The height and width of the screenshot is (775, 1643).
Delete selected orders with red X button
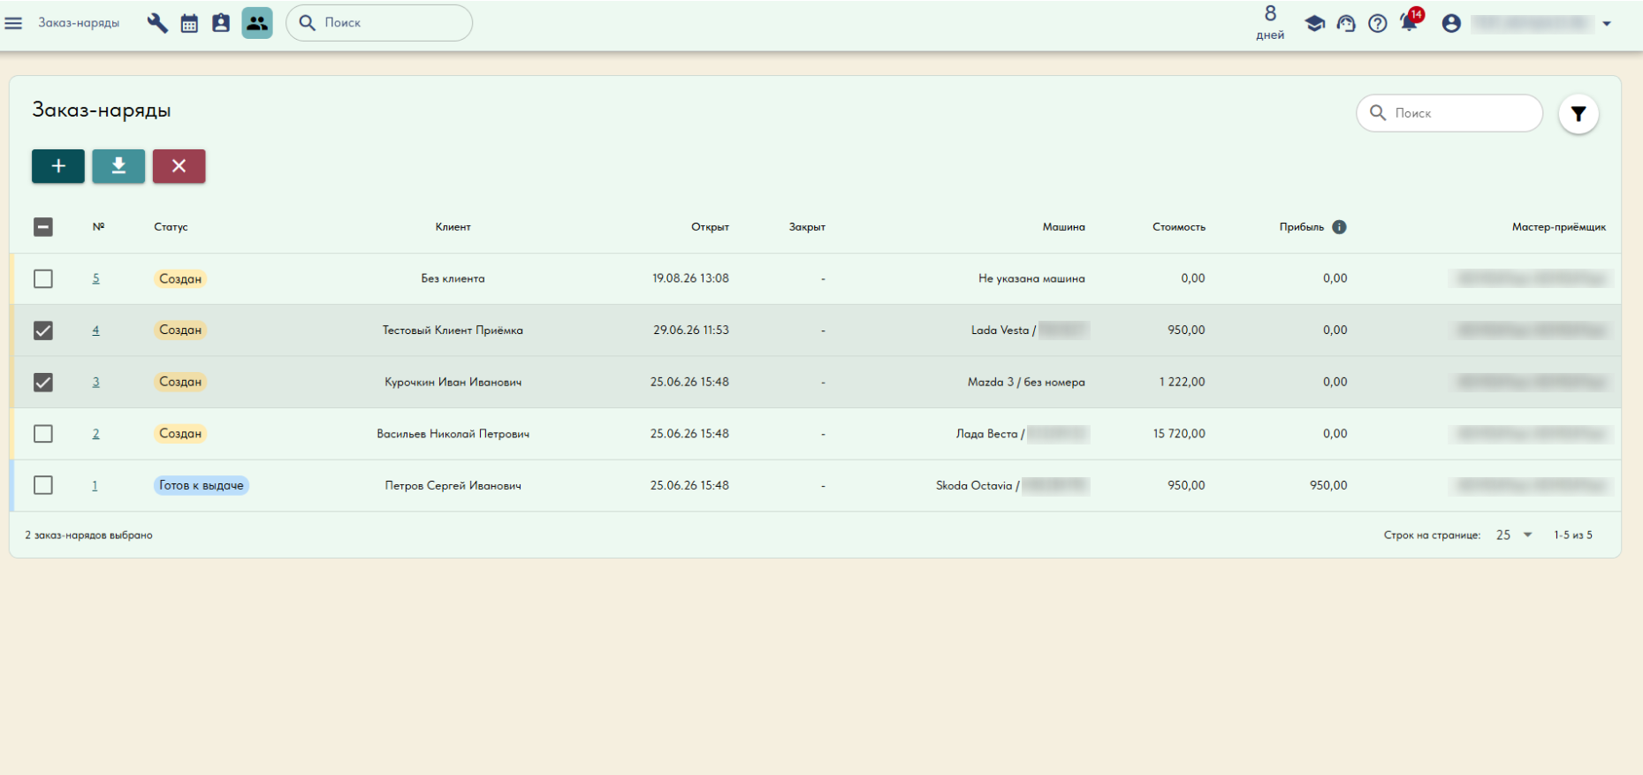[179, 166]
